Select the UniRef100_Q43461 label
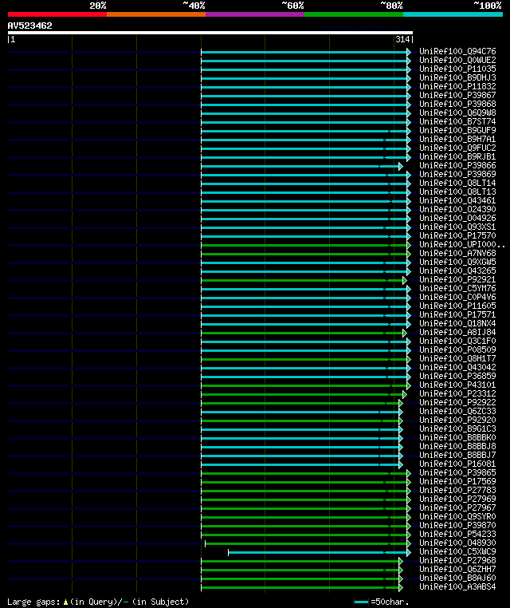This screenshot has height=608, width=510. coord(457,200)
